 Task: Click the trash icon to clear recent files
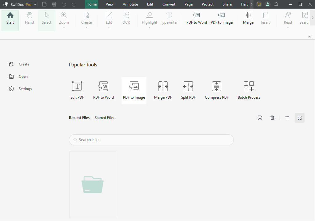pyautogui.click(x=272, y=118)
